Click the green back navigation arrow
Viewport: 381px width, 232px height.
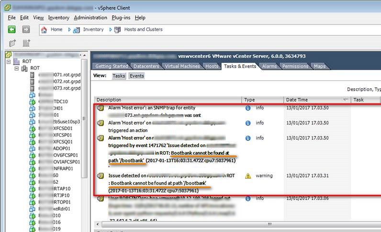(12, 30)
